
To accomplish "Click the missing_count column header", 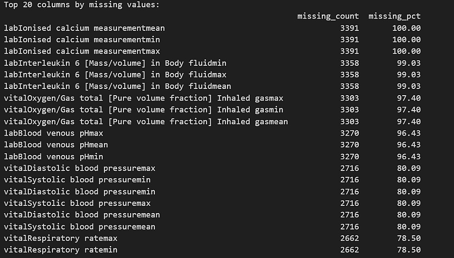I will click(328, 16).
